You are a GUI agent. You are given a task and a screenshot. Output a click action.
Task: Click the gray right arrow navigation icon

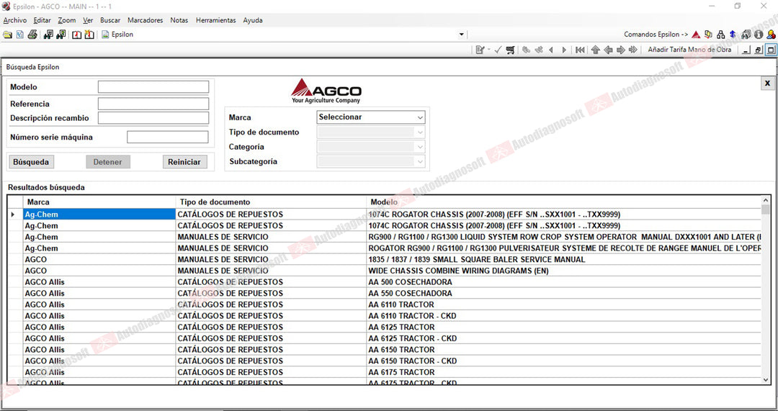[x=621, y=50]
